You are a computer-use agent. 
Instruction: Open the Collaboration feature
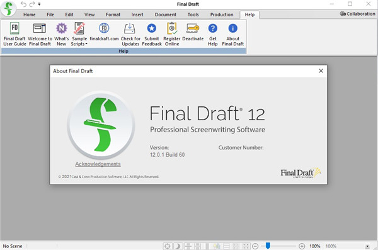click(x=357, y=14)
